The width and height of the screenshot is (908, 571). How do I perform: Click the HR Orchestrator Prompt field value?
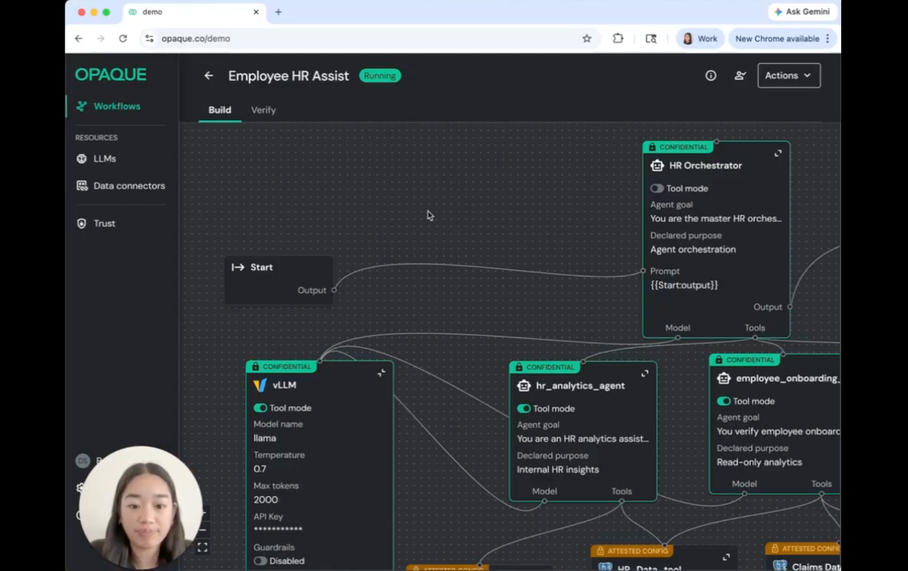pos(684,285)
